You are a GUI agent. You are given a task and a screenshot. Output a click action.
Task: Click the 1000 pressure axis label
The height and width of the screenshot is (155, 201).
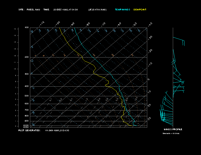26,125
